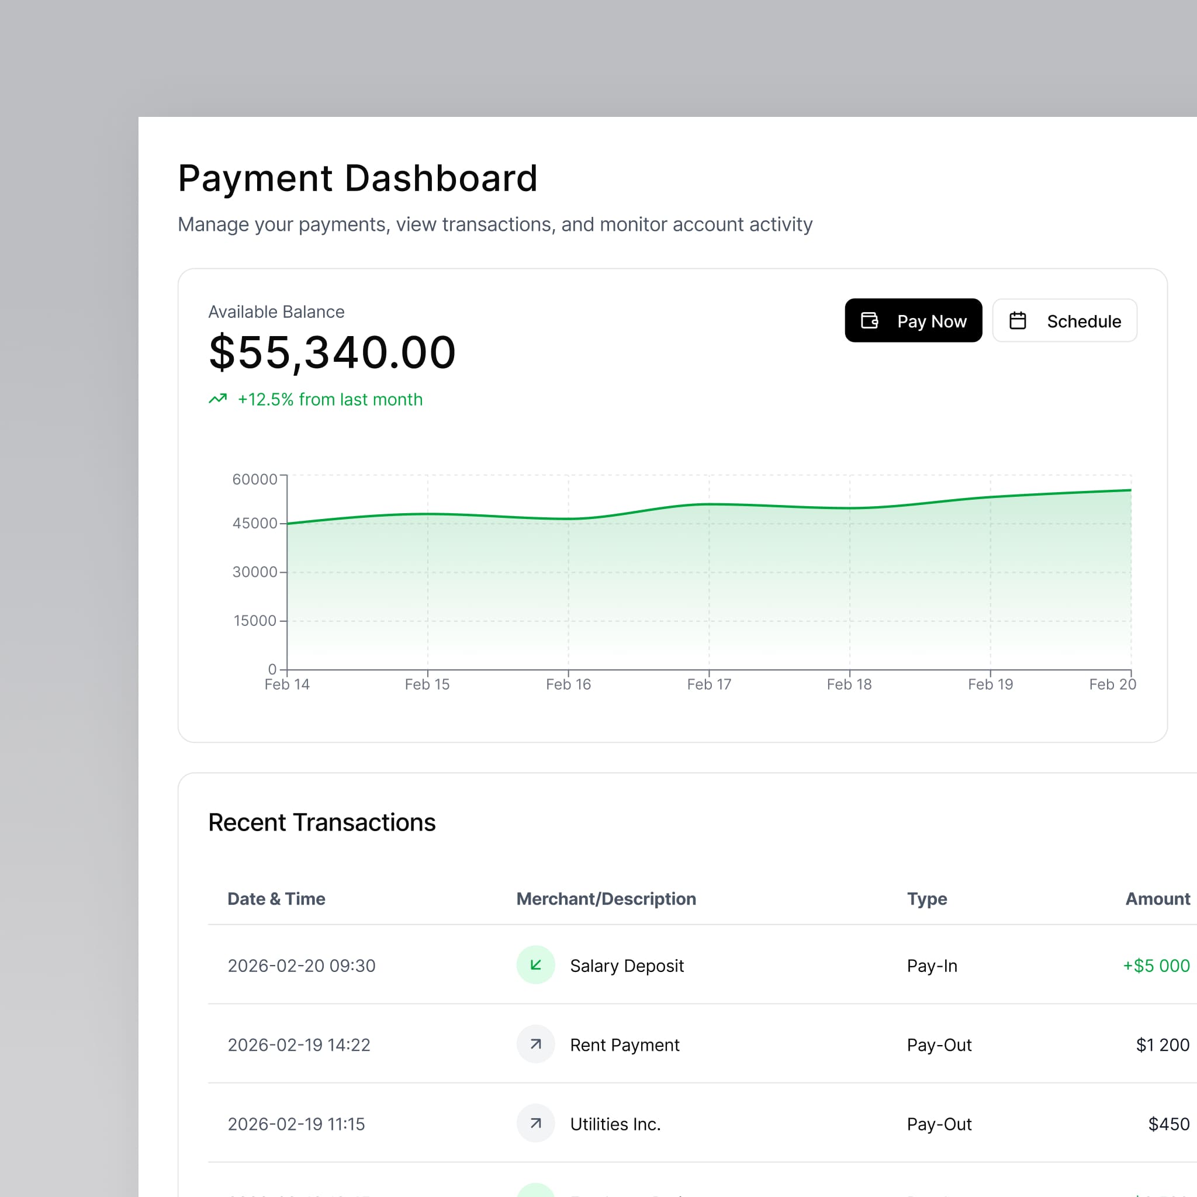
Task: Click the outgoing arrow icon beside Utilities Inc.
Action: 535,1123
